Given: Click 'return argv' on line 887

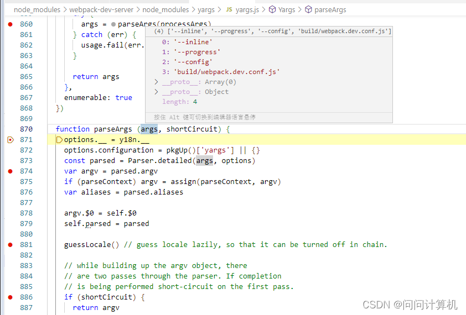Looking at the screenshot, I should (96, 308).
